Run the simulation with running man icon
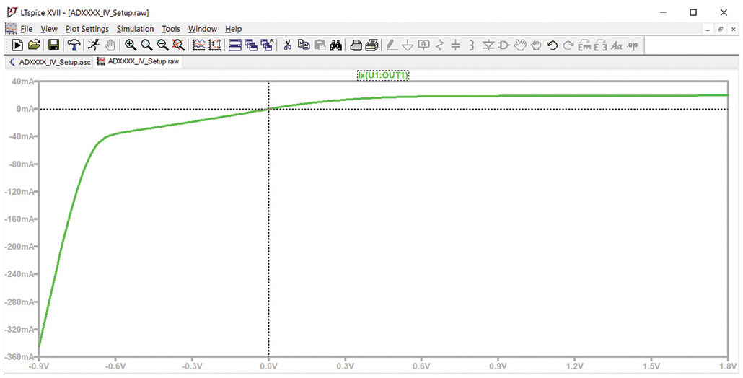 point(93,45)
